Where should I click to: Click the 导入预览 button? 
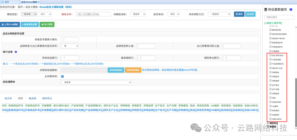click(47, 25)
